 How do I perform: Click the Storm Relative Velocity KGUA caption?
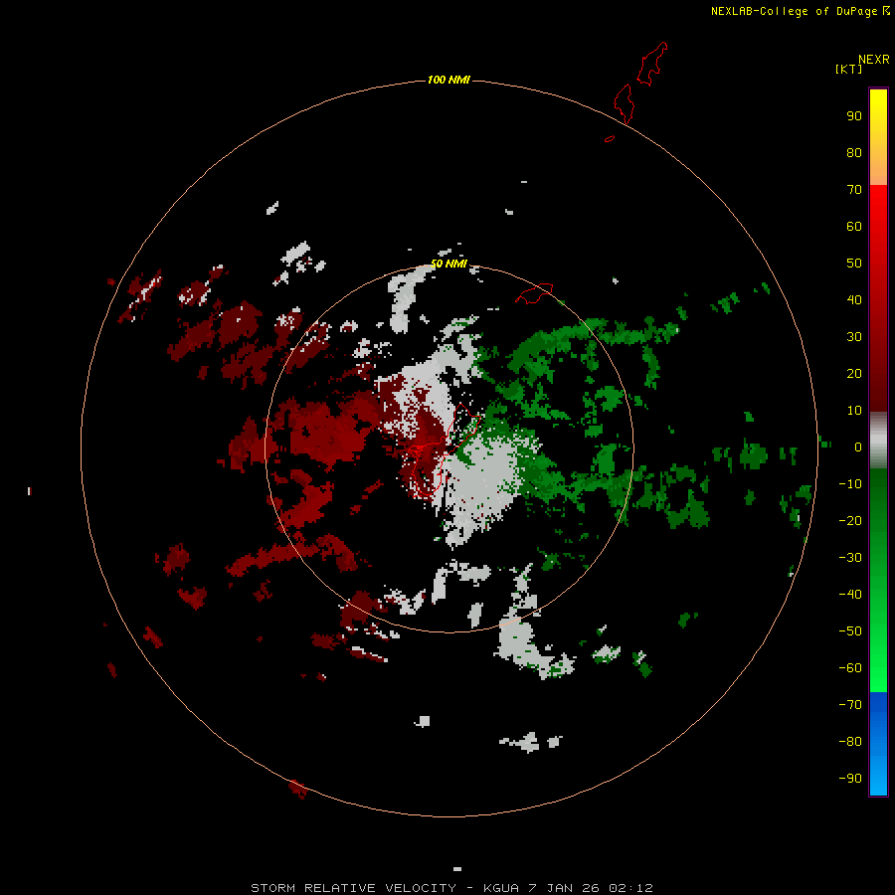click(x=451, y=888)
